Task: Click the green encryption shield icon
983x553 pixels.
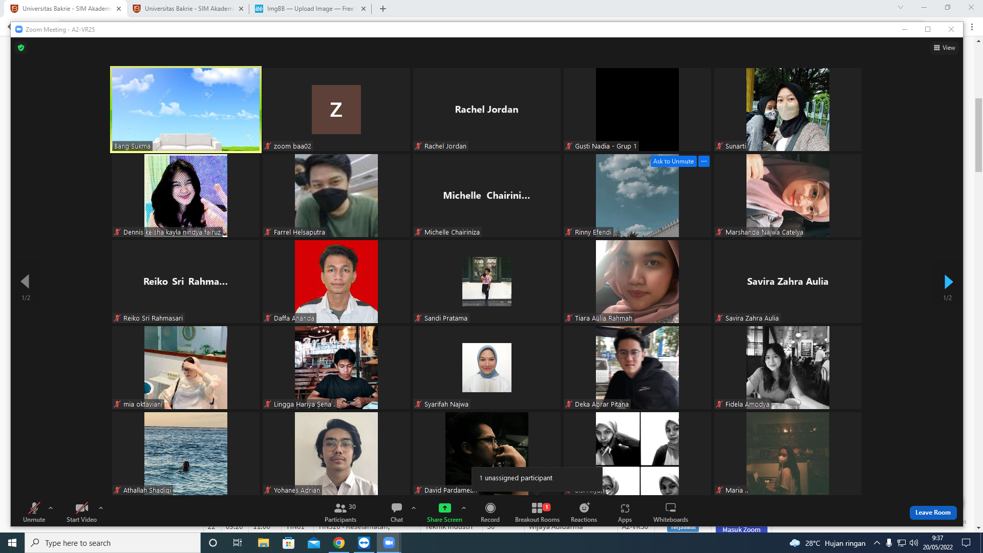Action: tap(21, 48)
